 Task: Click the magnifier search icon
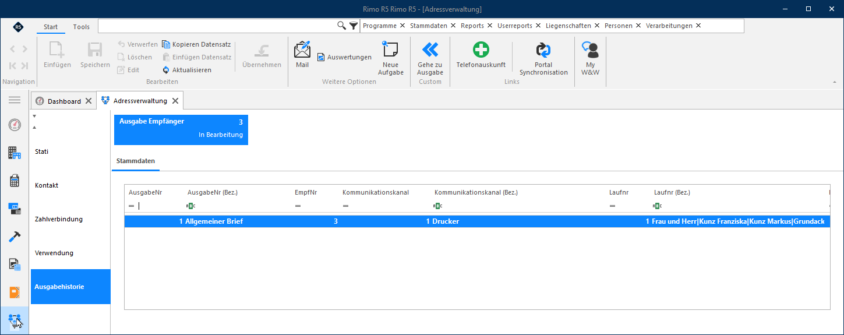tap(342, 26)
